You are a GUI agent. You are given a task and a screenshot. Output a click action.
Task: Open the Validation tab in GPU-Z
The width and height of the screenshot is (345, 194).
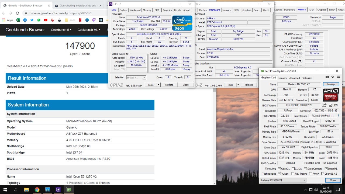(x=307, y=78)
